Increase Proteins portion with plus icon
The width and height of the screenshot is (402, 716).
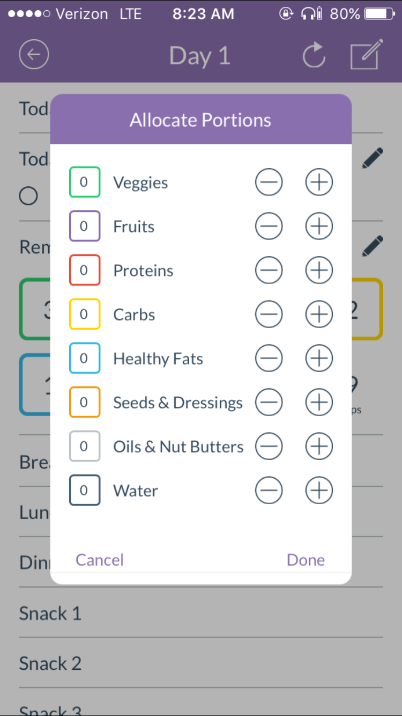(319, 271)
